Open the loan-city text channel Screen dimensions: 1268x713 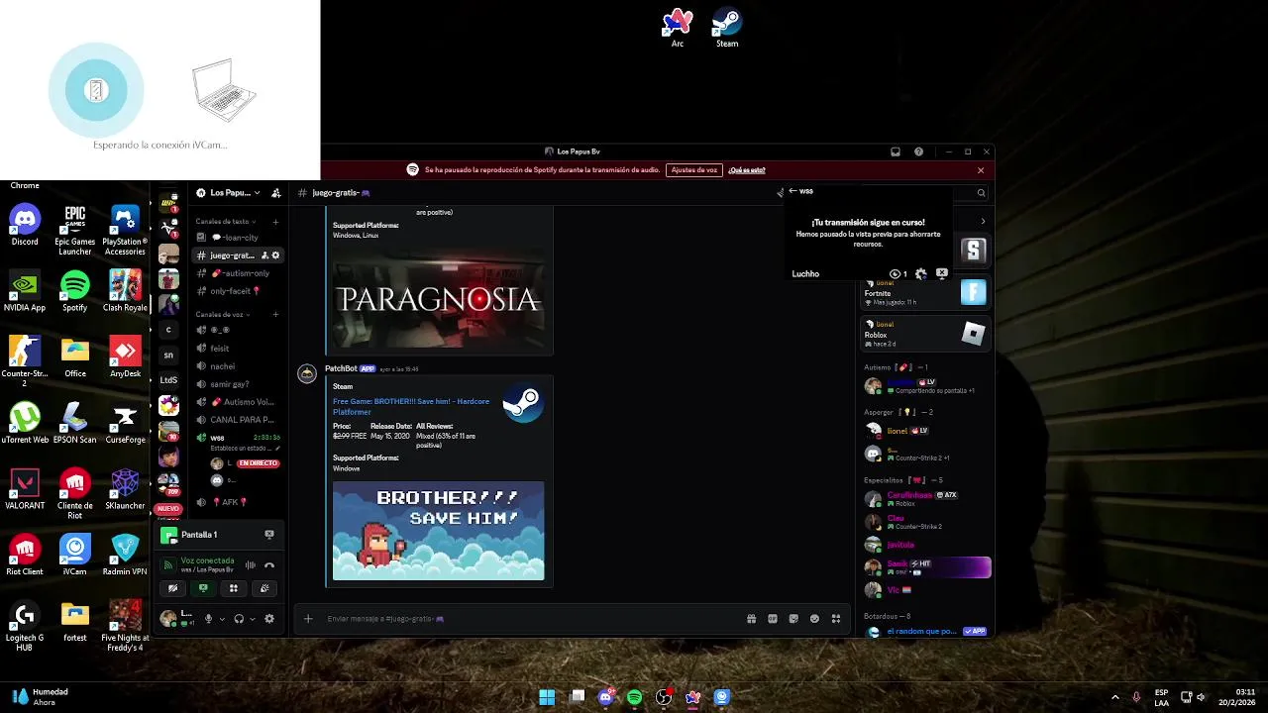(x=238, y=238)
